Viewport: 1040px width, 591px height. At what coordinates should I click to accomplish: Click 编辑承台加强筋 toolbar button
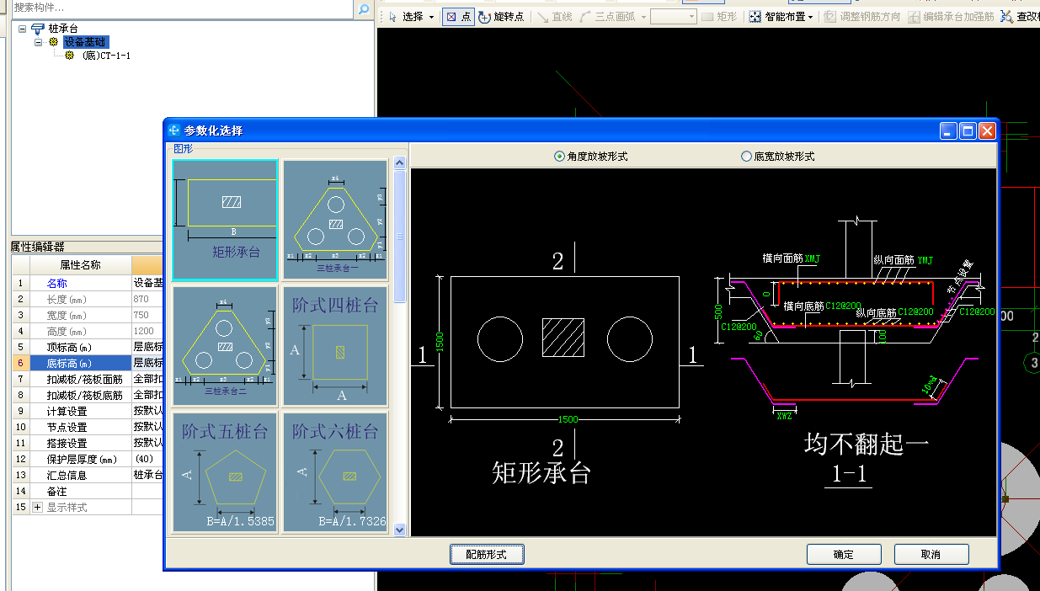(950, 16)
